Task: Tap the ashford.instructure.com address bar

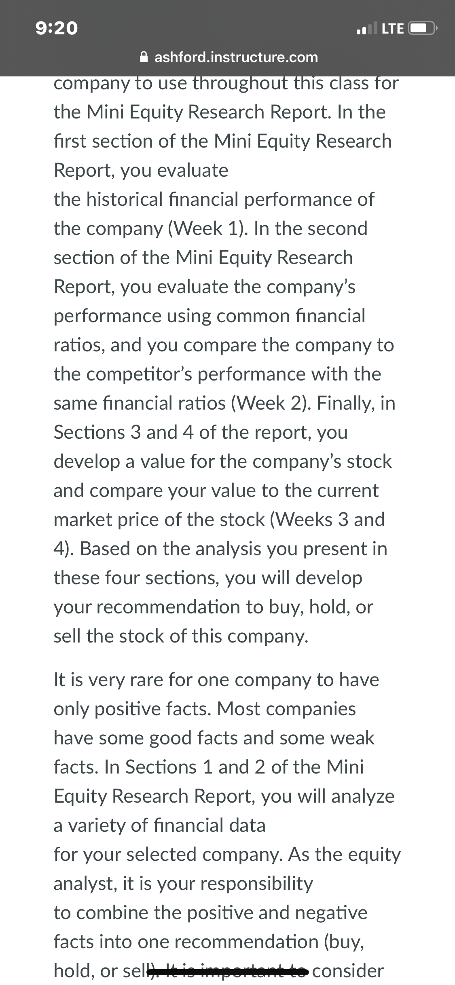Action: (x=229, y=57)
